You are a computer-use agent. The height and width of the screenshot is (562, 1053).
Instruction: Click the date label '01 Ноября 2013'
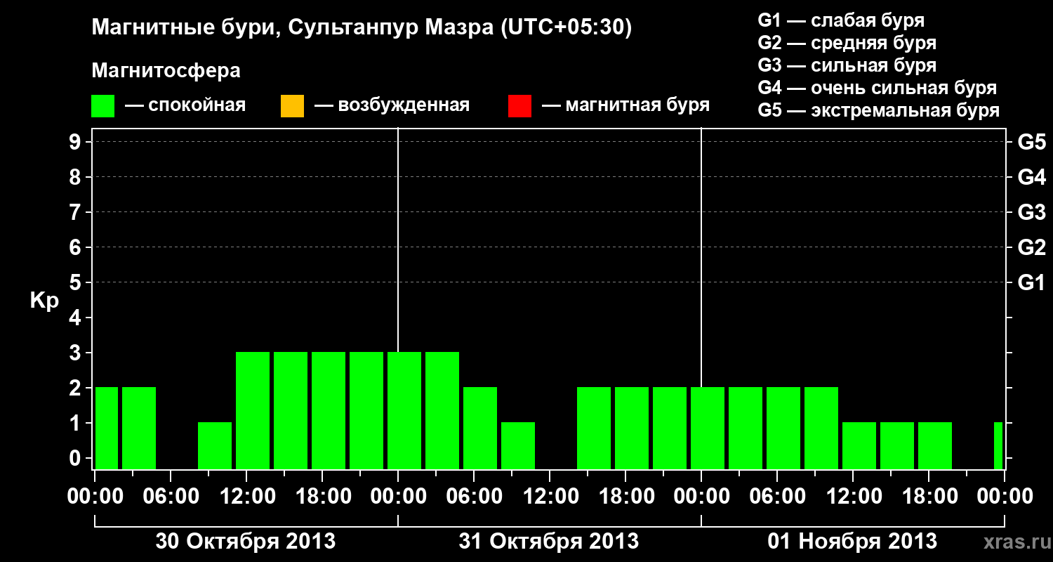852,541
